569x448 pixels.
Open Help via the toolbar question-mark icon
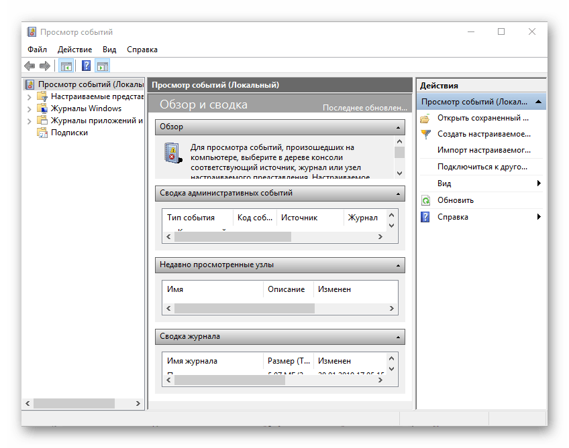(x=87, y=66)
